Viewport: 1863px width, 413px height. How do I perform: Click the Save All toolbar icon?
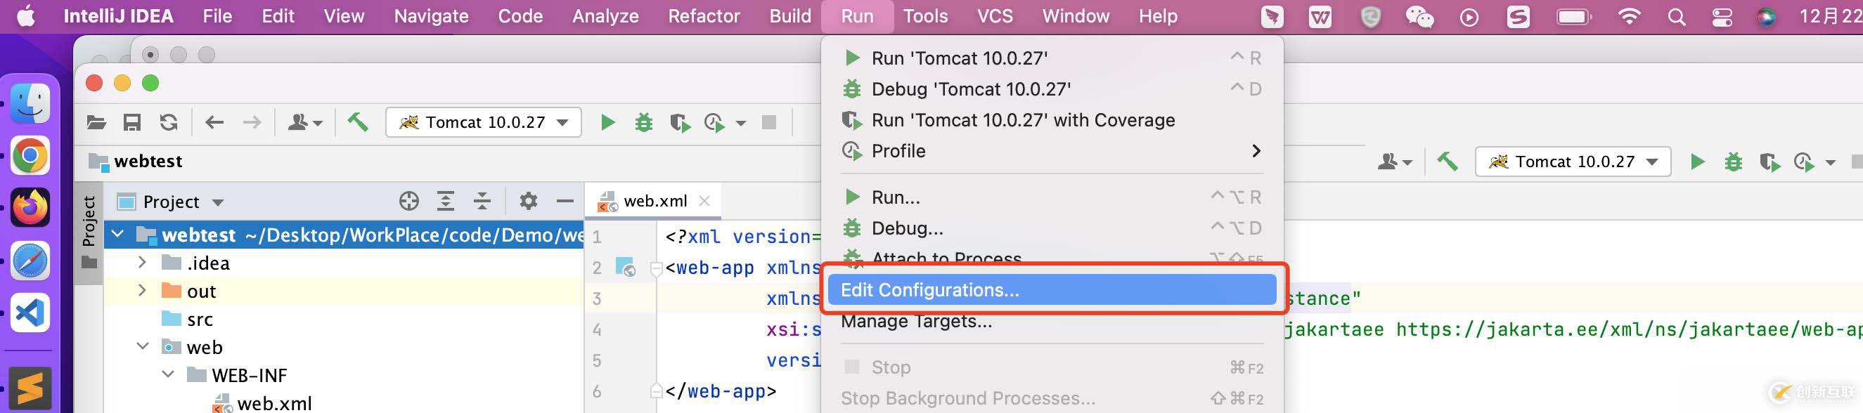coord(131,122)
